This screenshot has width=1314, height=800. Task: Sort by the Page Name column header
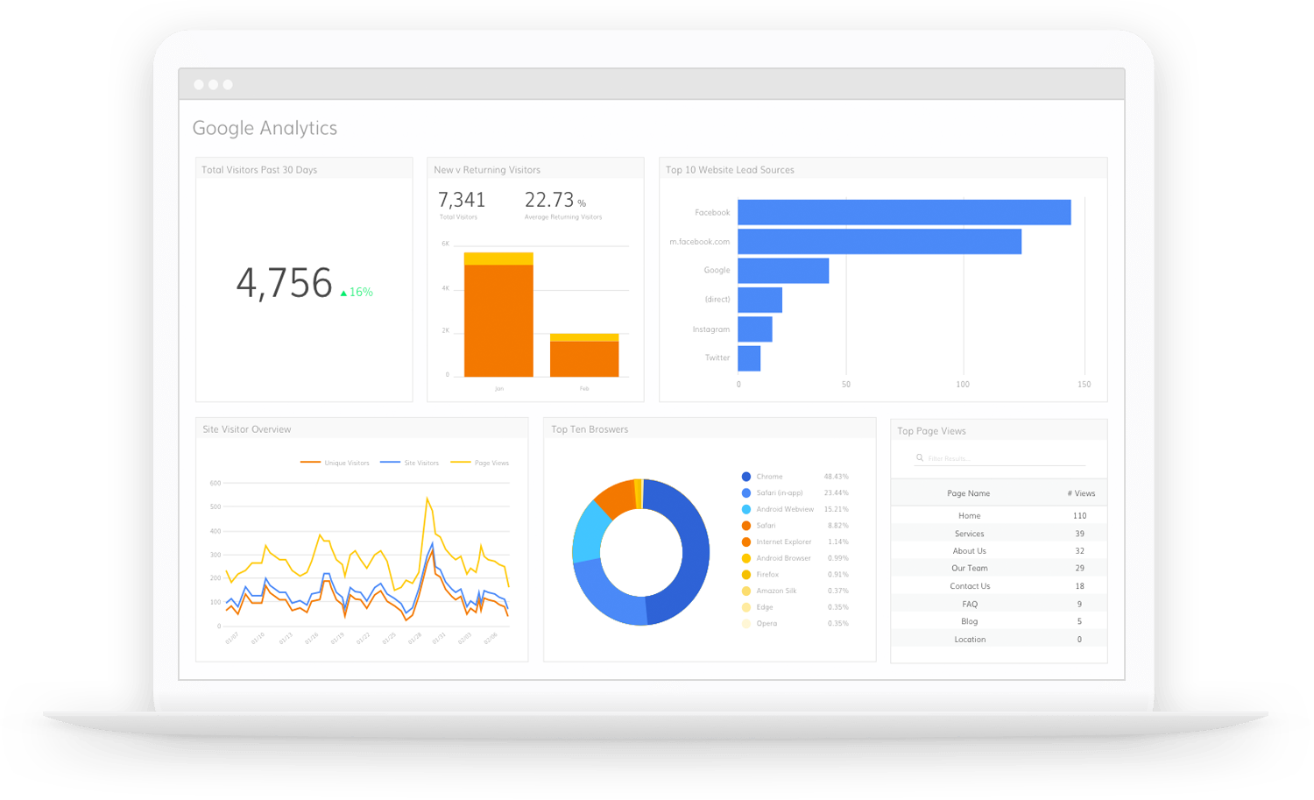[x=968, y=493]
